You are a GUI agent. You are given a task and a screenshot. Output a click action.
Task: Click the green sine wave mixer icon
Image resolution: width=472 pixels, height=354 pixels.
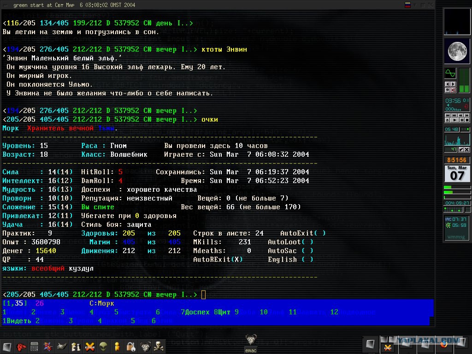[x=450, y=73]
